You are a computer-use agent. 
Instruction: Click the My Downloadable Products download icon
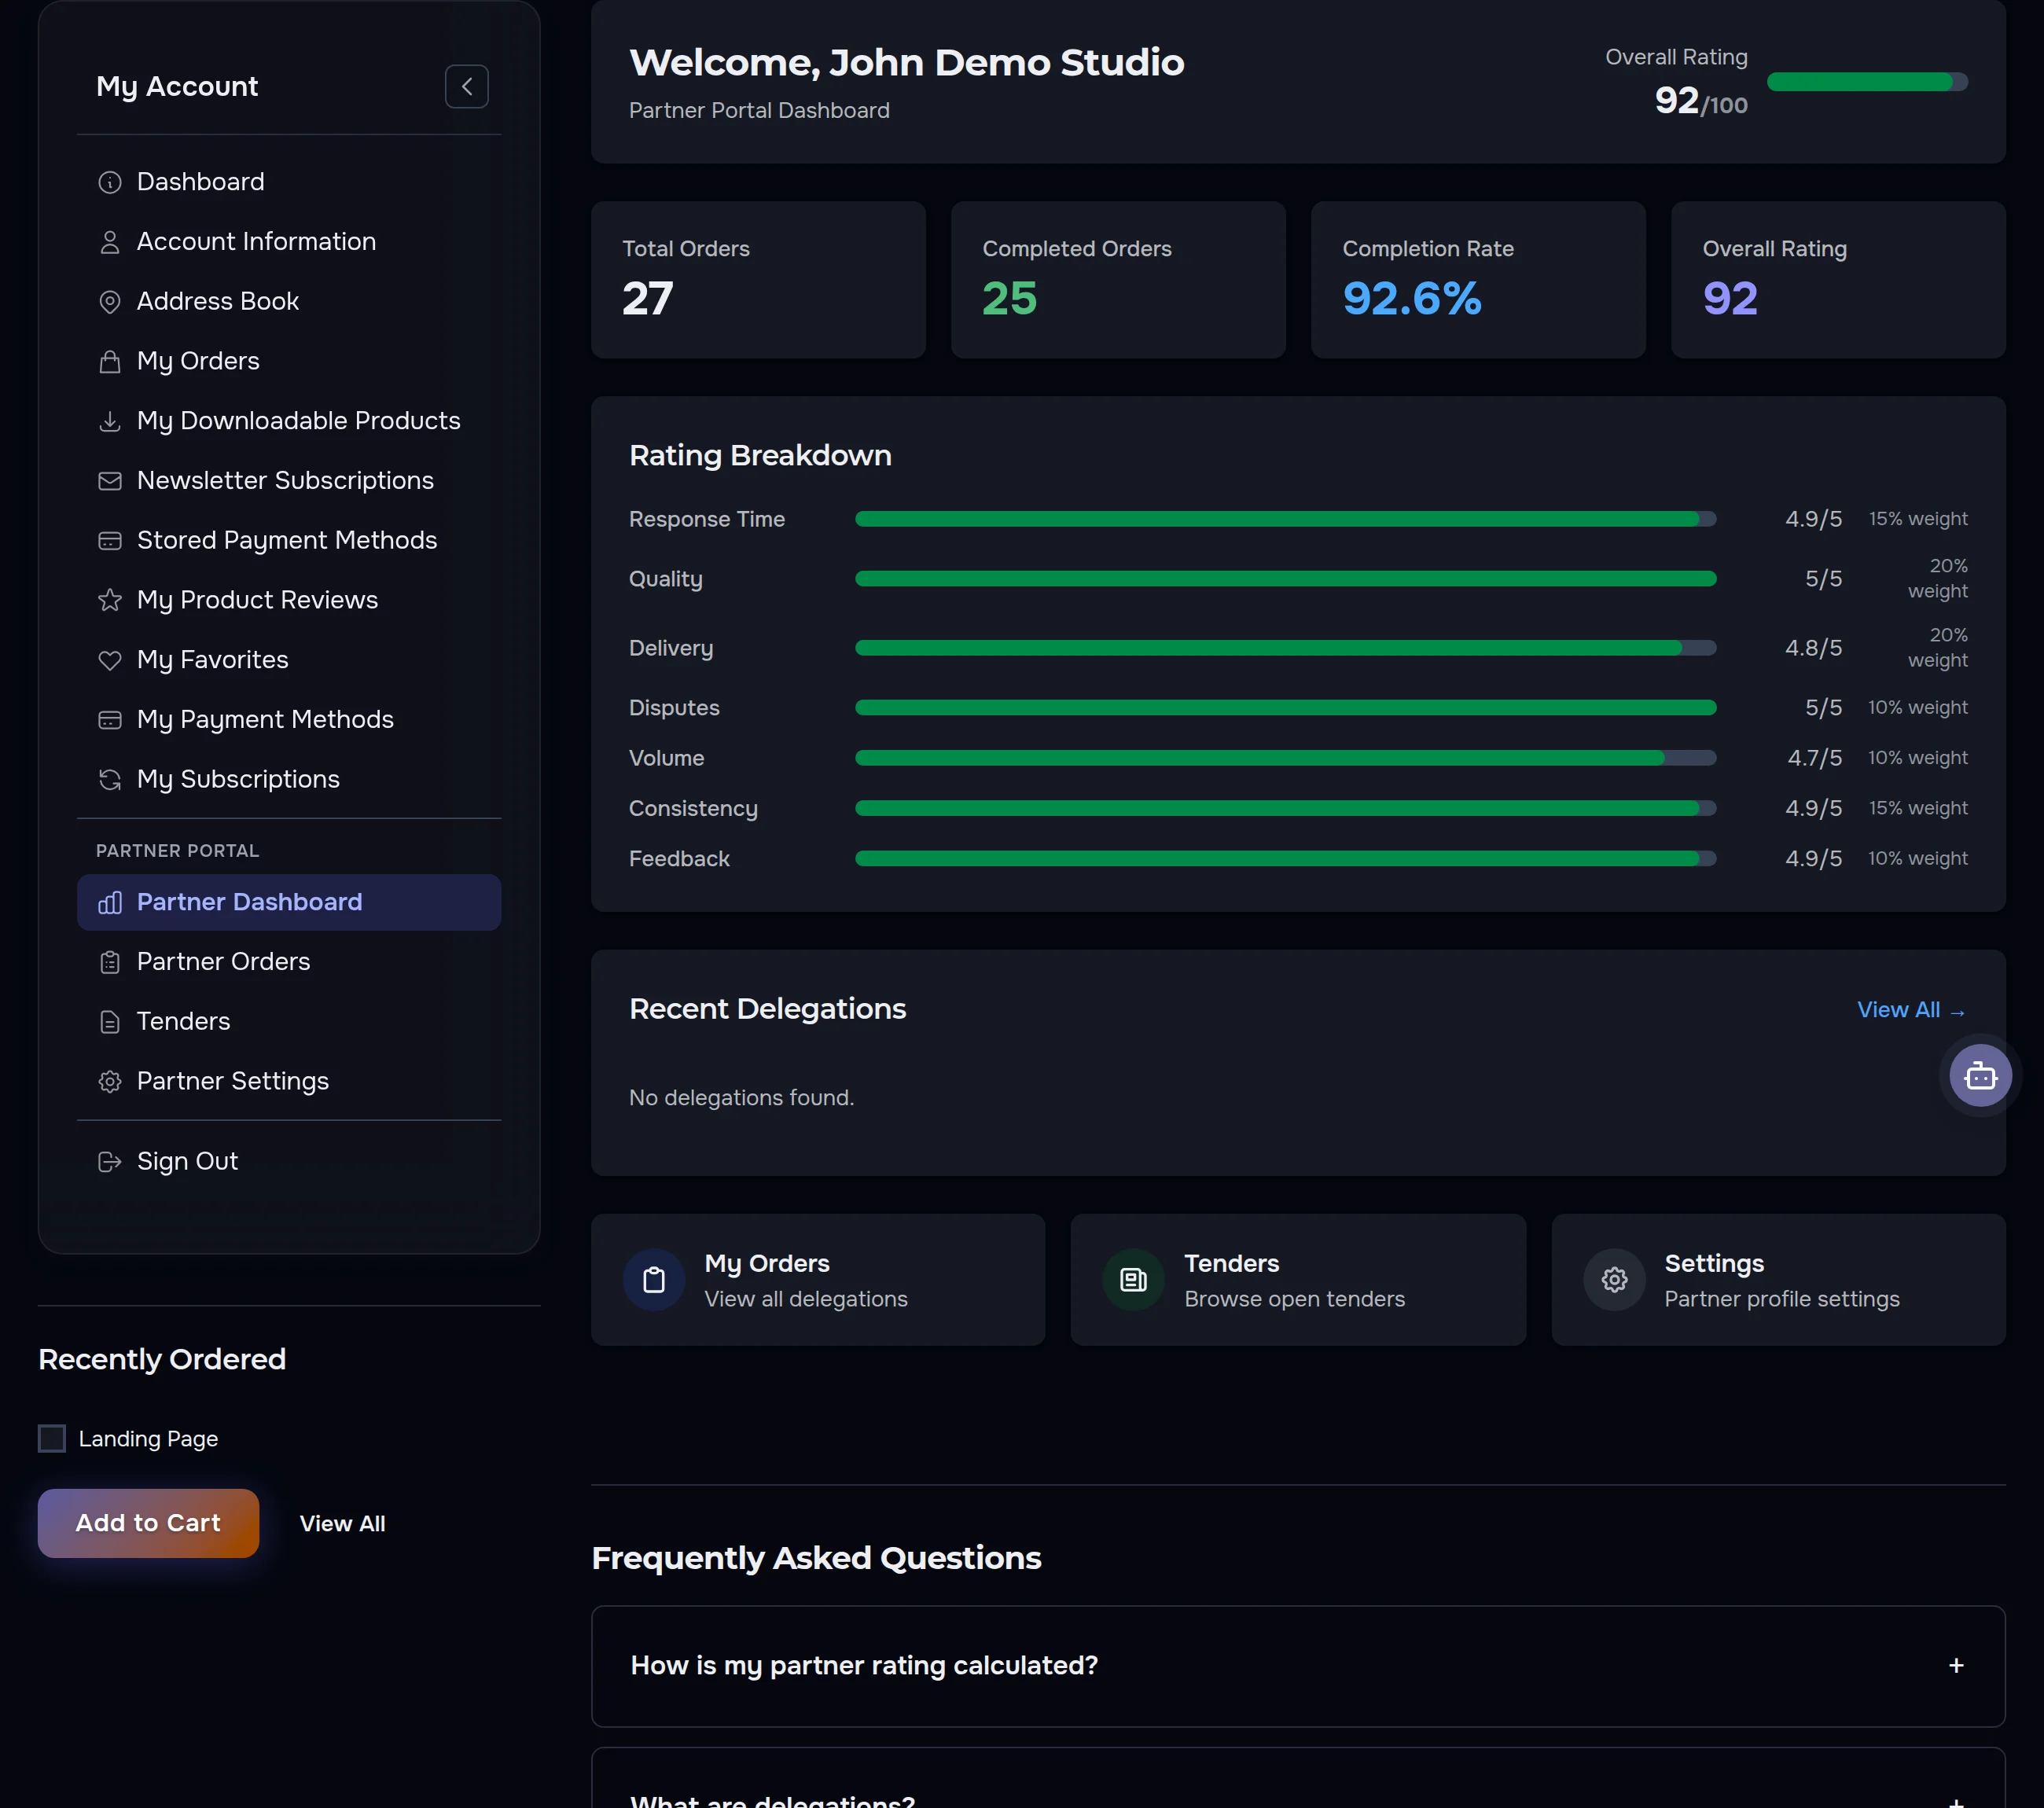tap(110, 422)
